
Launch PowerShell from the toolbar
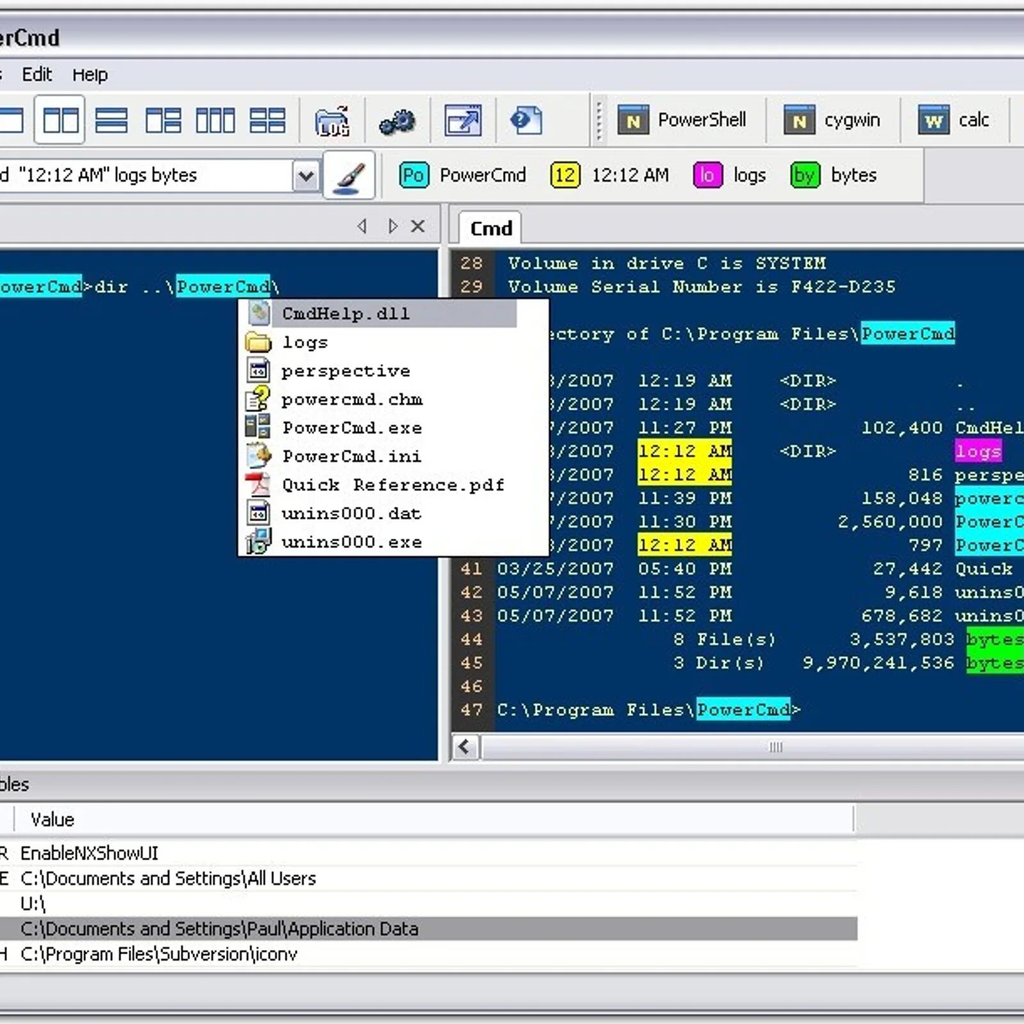[682, 120]
